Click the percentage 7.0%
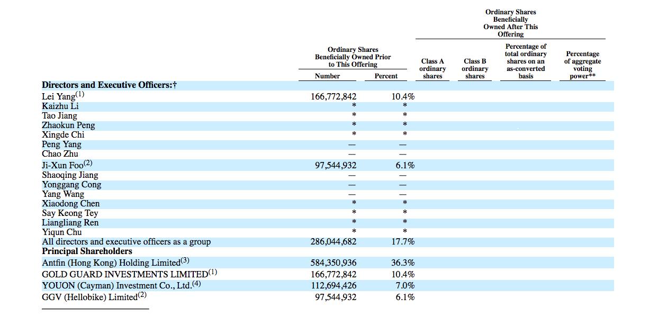 405,286
